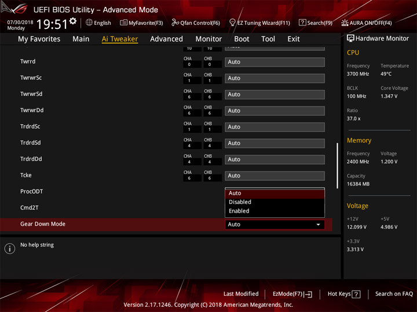Click Ratio 37.0 x value
The height and width of the screenshot is (312, 417).
pyautogui.click(x=353, y=118)
